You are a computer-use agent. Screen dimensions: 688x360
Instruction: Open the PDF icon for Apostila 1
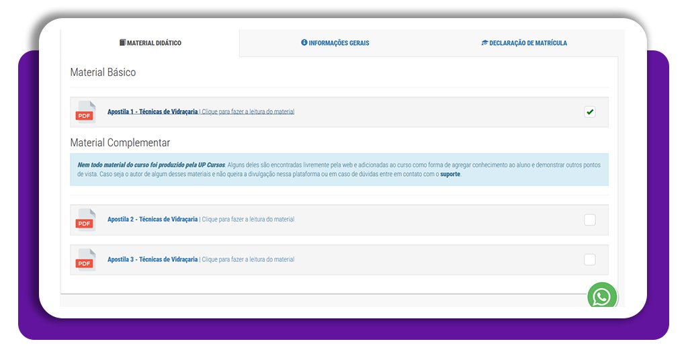click(85, 112)
